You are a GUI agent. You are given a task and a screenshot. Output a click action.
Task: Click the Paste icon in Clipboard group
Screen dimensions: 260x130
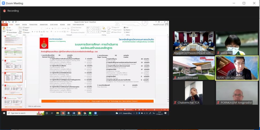(x=4, y=30)
